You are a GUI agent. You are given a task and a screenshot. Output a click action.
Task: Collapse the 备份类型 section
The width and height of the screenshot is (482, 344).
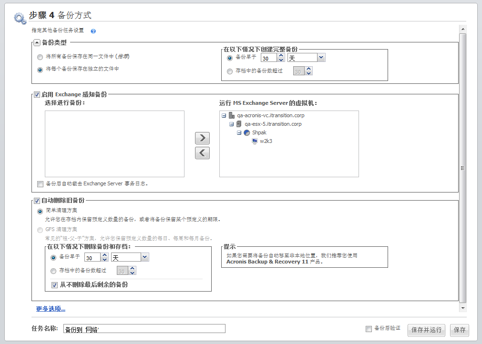pos(37,42)
